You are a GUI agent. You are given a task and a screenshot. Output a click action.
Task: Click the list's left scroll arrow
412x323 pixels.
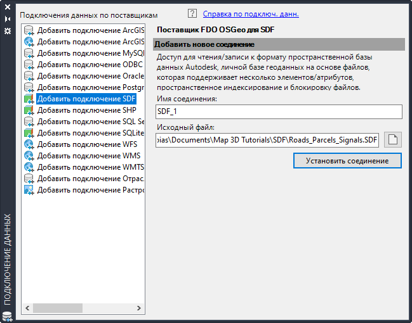click(27, 308)
